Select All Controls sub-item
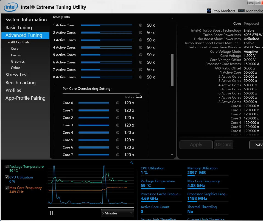 click(20, 42)
